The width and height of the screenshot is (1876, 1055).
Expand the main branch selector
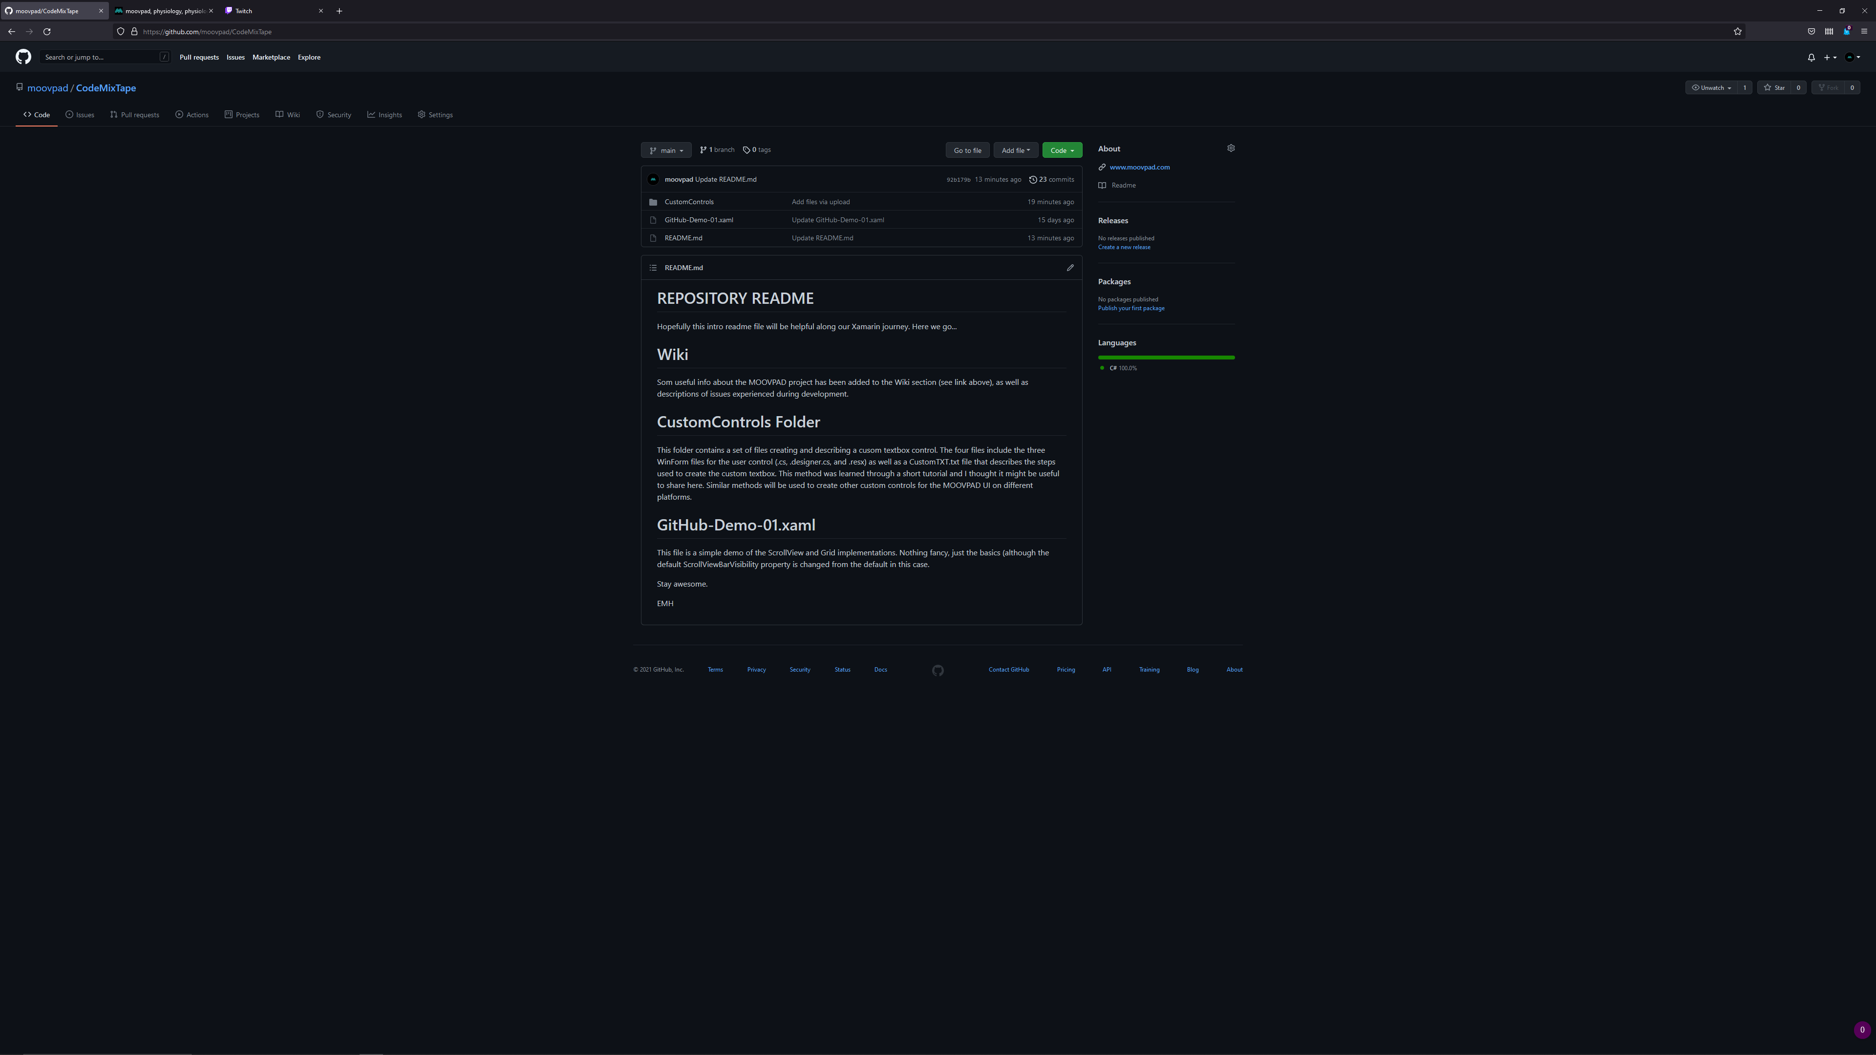coord(665,149)
